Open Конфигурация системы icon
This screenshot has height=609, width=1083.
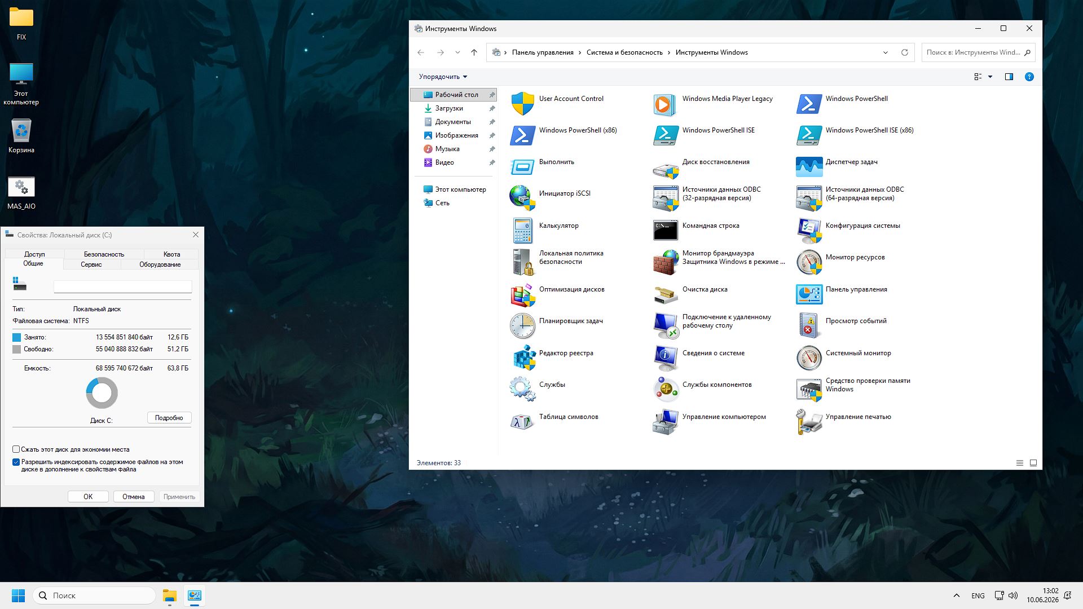point(809,231)
